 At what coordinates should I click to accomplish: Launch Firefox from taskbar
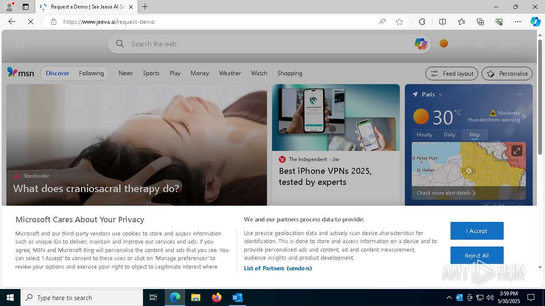tap(216, 297)
